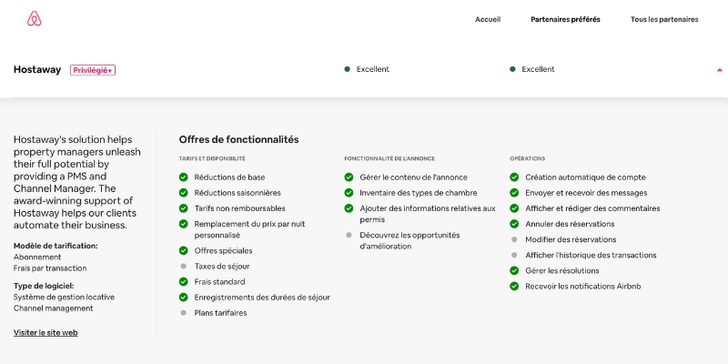Screen dimensions: 728x364
Task: Click check beside Inventaire des types de chambre
Action: tap(349, 193)
